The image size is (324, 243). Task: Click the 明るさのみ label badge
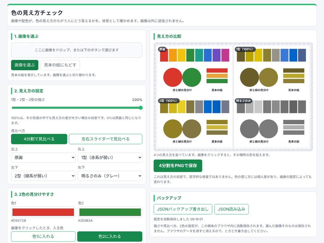coord(243,101)
